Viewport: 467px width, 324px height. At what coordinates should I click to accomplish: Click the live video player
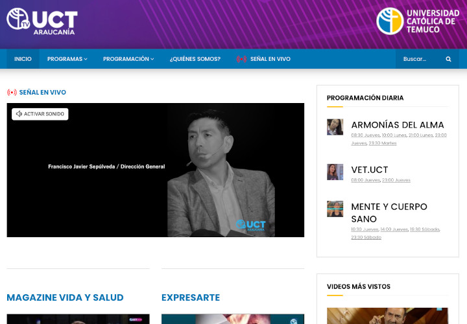tap(156, 170)
